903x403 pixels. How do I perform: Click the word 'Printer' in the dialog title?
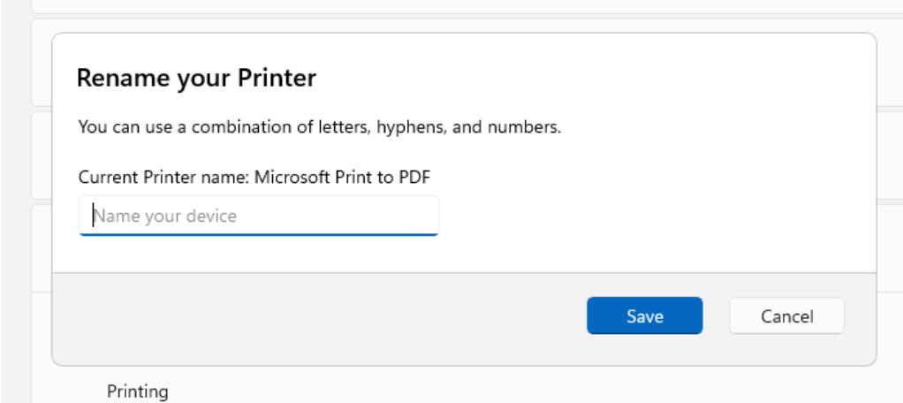pos(279,79)
